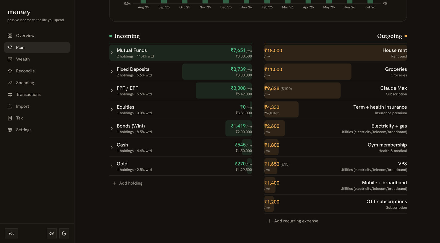Click the Plan piggy bank icon
Viewport: 440px width, 243px height.
(x=10, y=47)
